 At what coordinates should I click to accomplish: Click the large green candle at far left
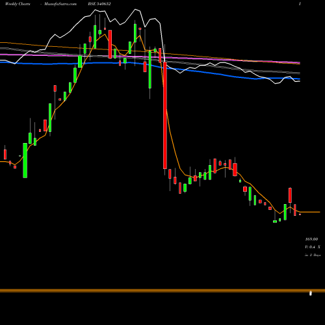point(25,161)
